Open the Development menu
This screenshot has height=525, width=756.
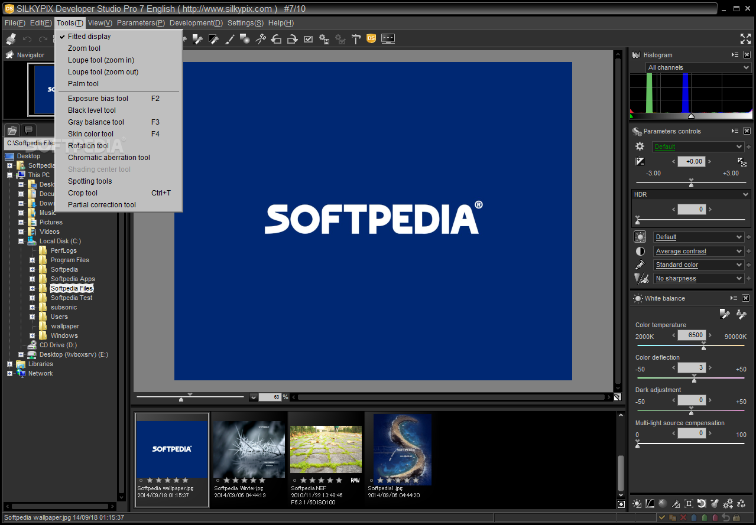click(x=196, y=23)
